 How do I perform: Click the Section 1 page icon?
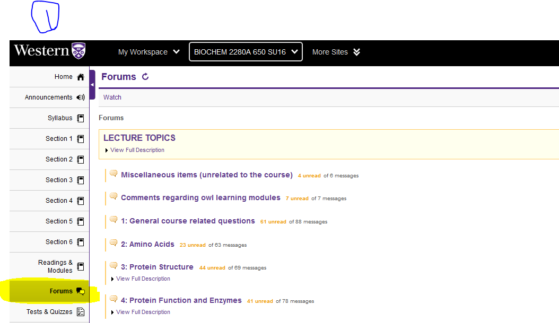81,139
